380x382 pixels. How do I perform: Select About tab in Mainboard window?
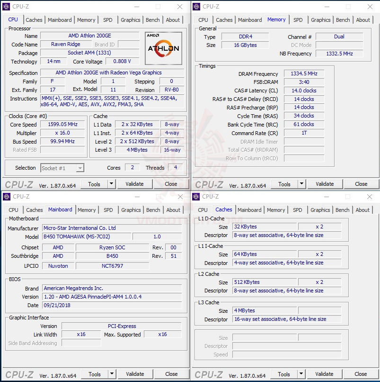coord(173,210)
